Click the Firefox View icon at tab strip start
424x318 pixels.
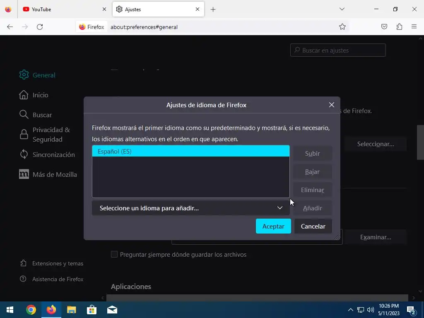pos(8,9)
